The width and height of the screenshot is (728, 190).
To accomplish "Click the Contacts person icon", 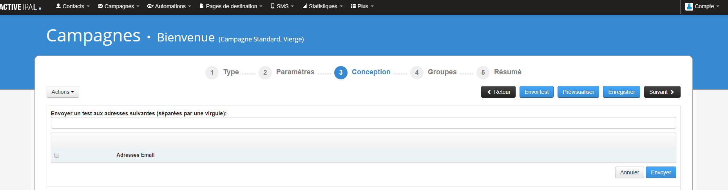I will coord(58,6).
